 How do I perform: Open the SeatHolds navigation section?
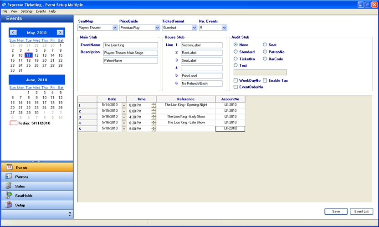point(37,195)
